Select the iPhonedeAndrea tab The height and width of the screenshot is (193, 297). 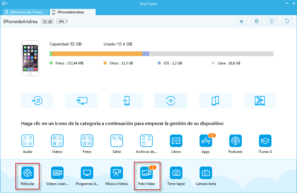73,12
